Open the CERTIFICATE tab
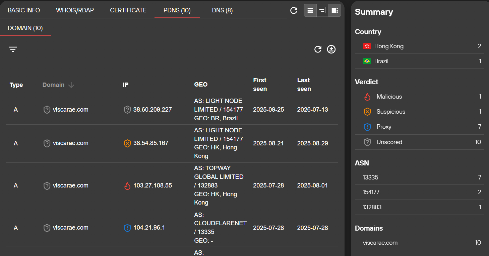489x256 pixels. (x=128, y=10)
